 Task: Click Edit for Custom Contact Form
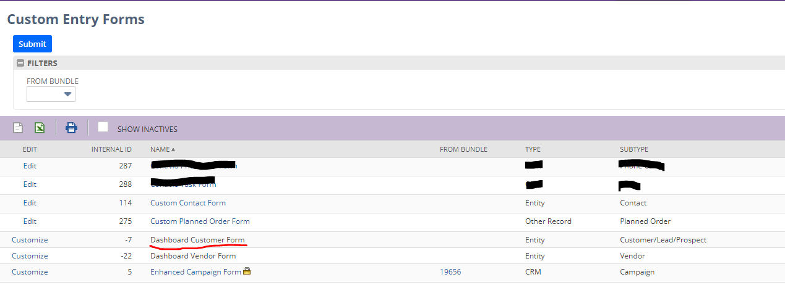(x=30, y=203)
